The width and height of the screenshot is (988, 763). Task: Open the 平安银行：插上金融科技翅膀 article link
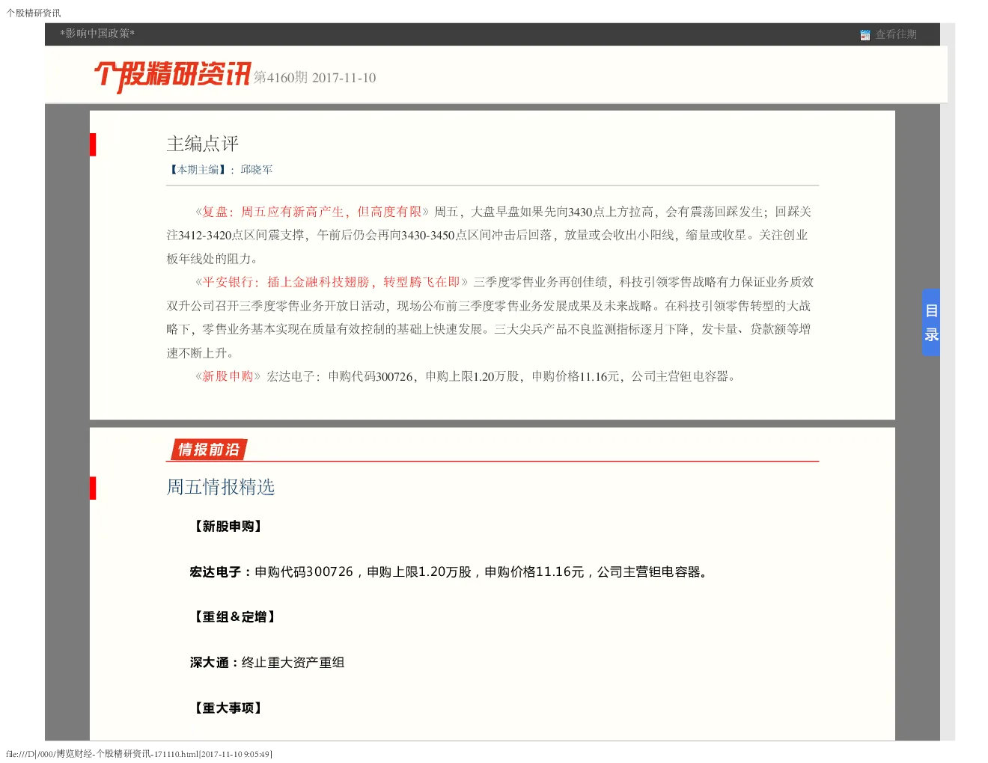click(x=332, y=282)
